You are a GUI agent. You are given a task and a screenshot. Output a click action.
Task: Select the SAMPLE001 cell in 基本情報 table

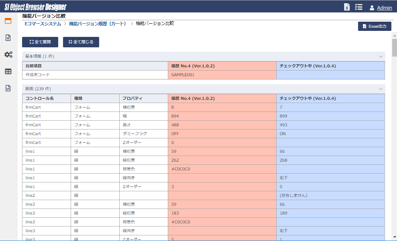click(183, 75)
